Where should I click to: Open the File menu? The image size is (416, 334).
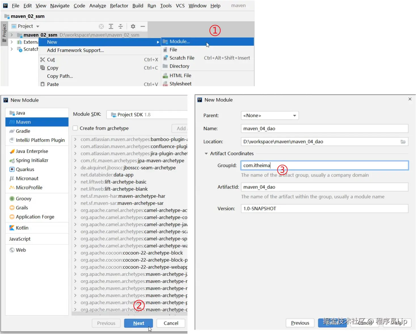click(16, 6)
